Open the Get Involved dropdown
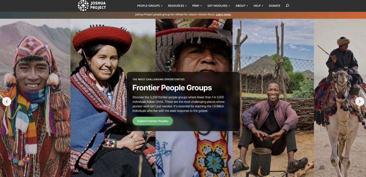Screen dimensions: 366x177 [219, 6]
